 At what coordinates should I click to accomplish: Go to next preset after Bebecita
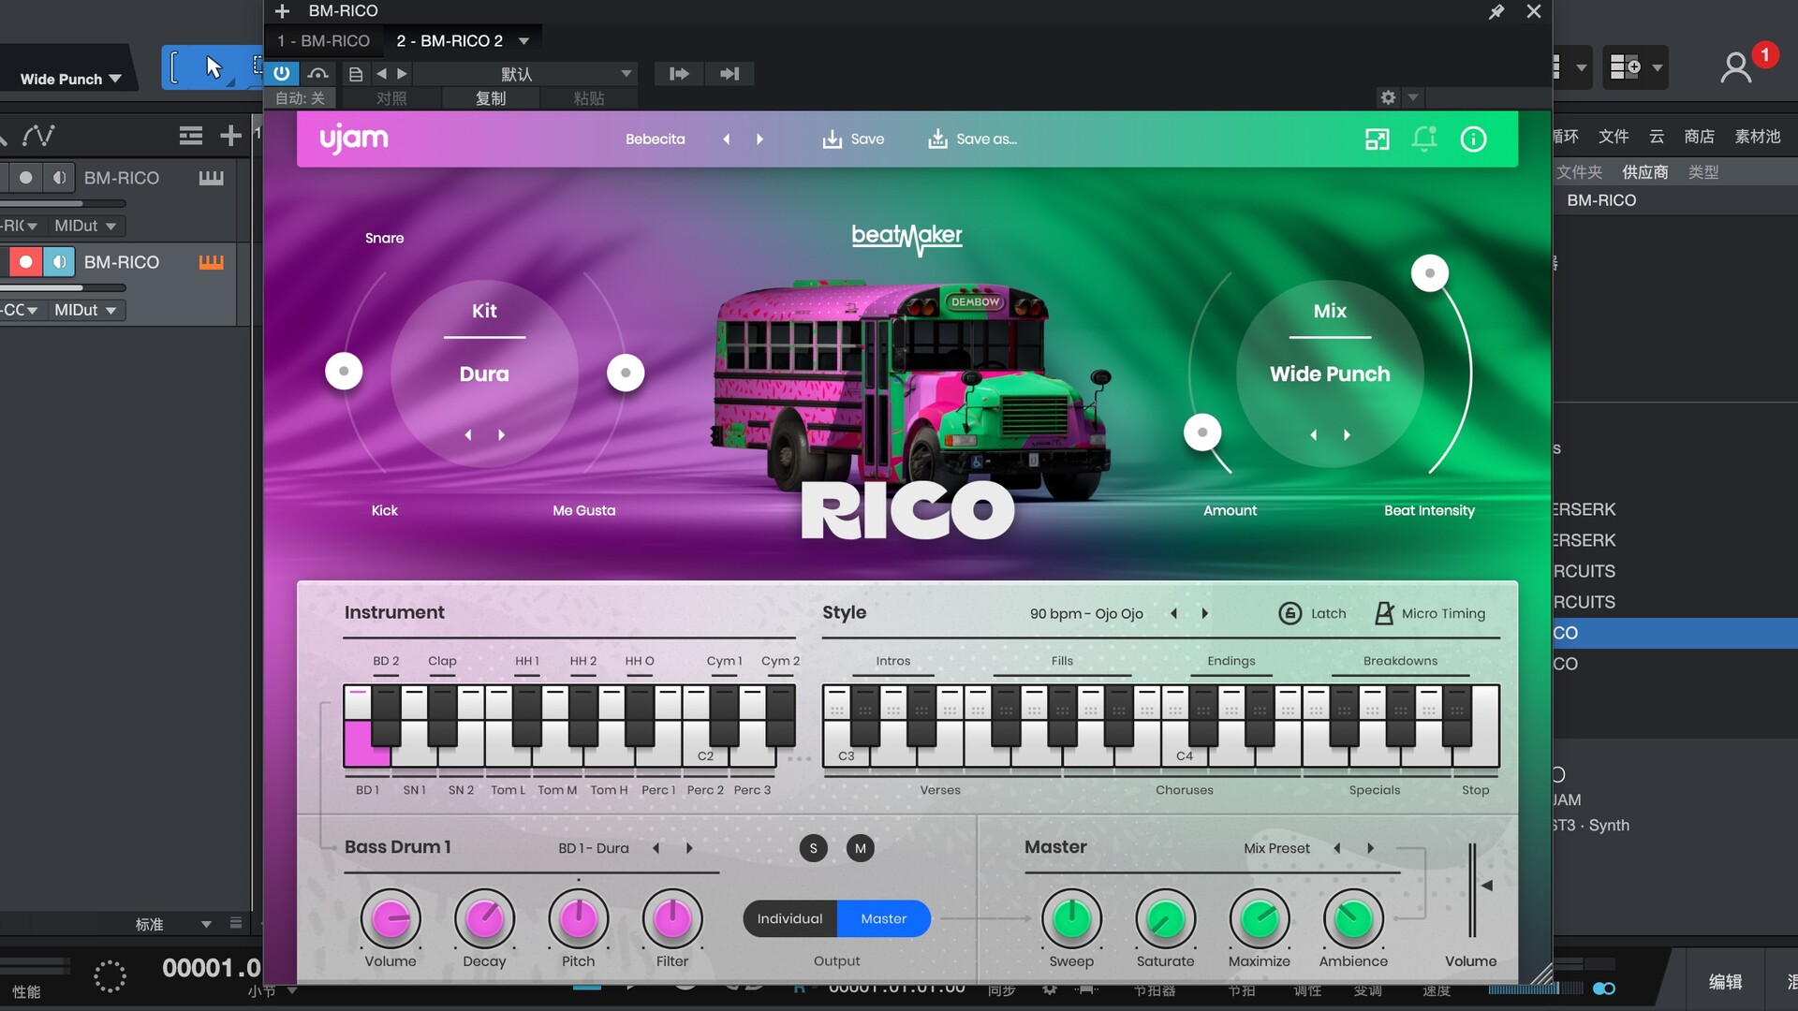759,139
